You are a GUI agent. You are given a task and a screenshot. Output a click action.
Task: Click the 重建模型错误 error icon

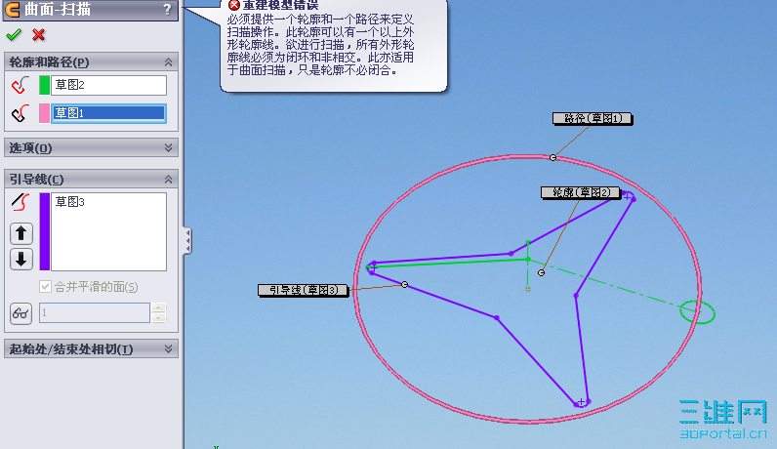pos(234,5)
